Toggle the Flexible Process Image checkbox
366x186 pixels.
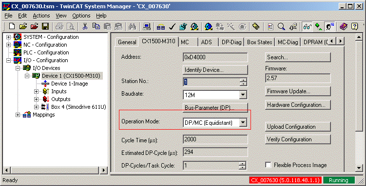click(x=269, y=165)
